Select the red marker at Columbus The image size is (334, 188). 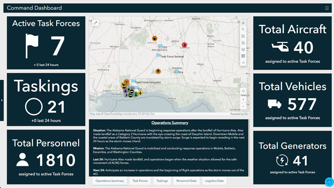pos(184,45)
